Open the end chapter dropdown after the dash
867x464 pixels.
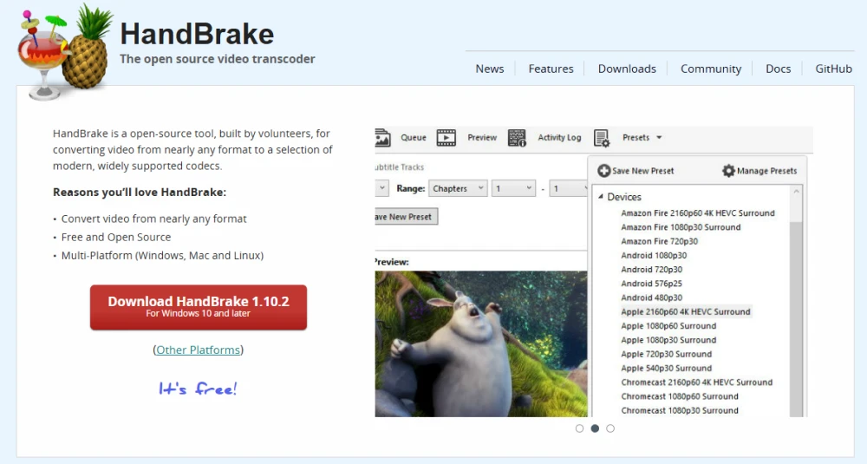click(569, 188)
